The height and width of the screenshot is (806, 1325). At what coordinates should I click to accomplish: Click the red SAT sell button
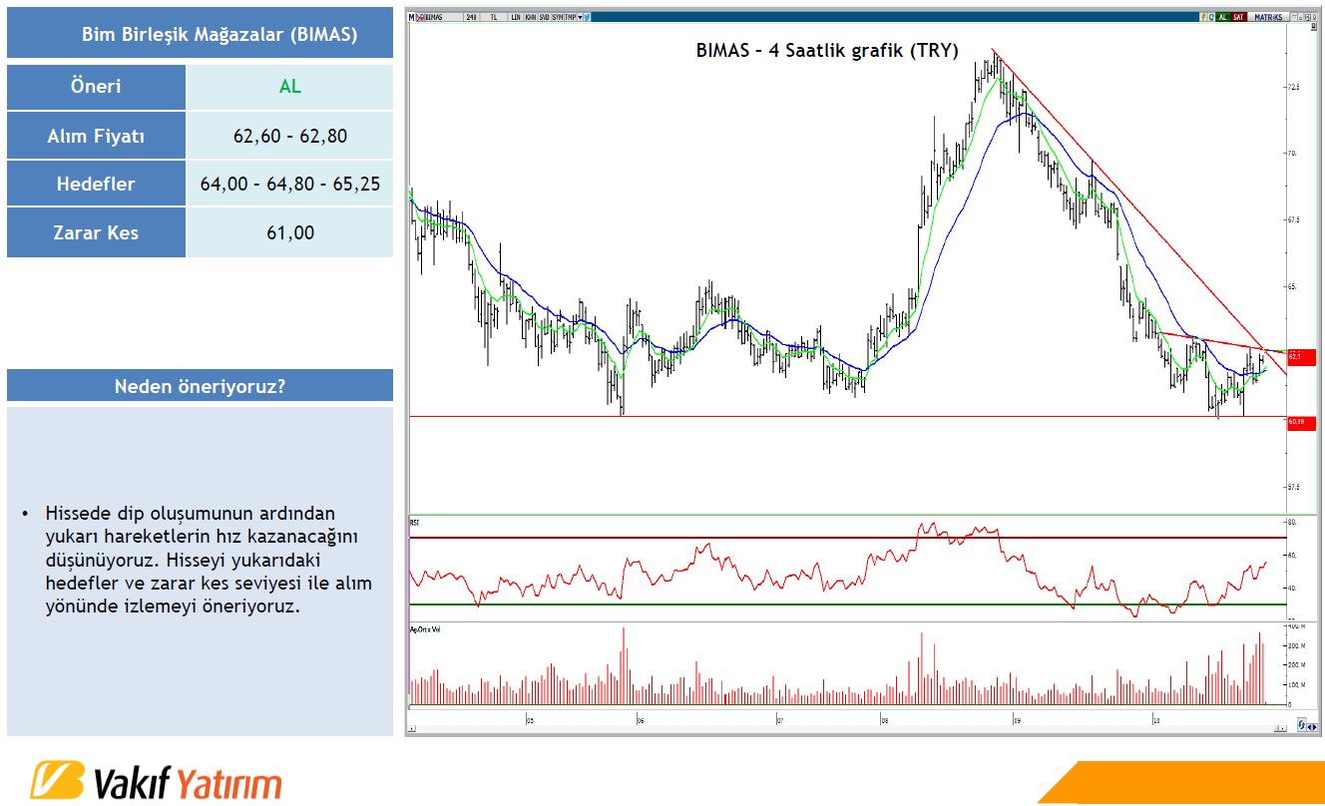point(1239,17)
